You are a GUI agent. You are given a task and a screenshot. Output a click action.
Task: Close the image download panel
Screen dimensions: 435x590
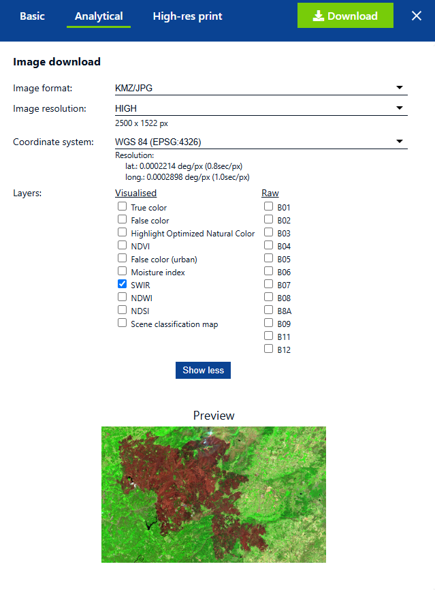(x=417, y=16)
